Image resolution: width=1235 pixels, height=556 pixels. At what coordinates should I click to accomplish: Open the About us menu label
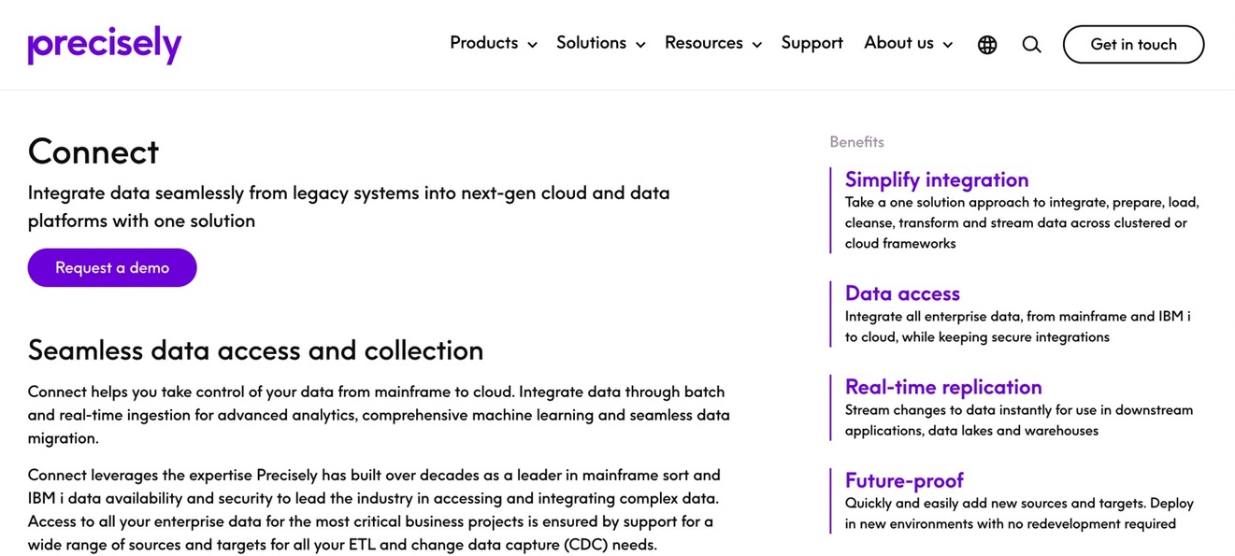(x=898, y=43)
